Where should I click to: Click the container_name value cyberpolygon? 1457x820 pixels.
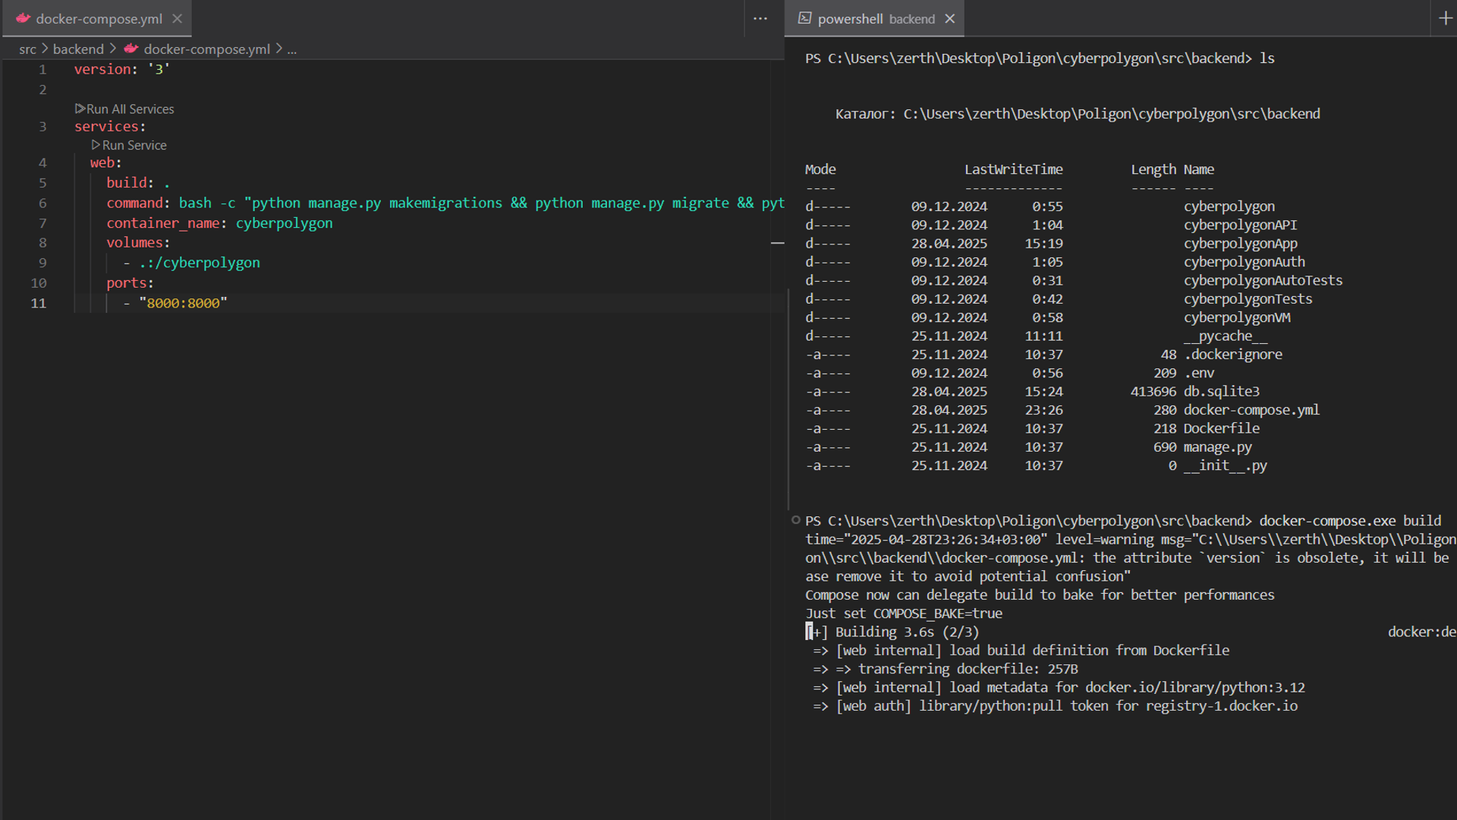(x=284, y=223)
